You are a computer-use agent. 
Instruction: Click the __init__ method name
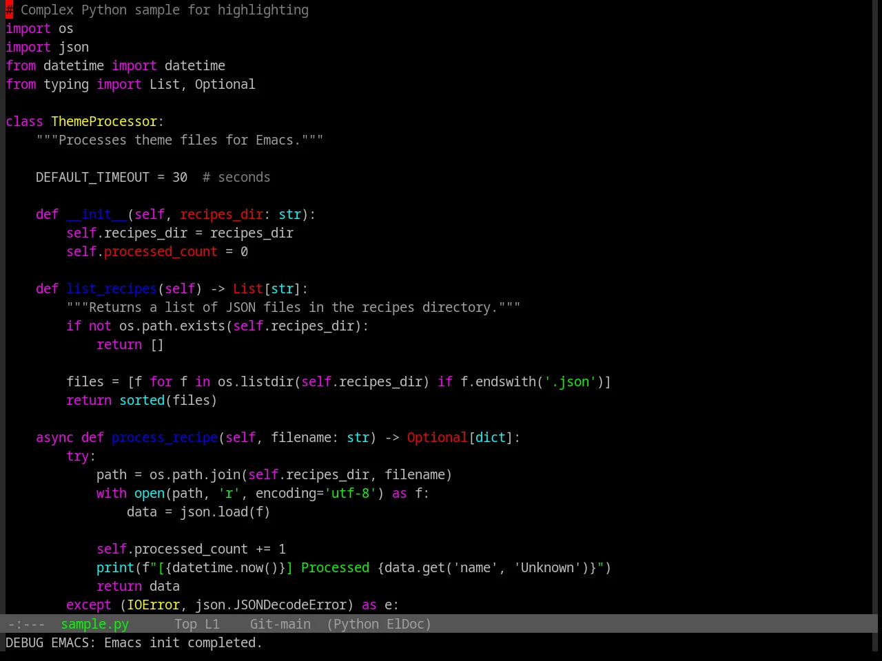[x=96, y=214]
